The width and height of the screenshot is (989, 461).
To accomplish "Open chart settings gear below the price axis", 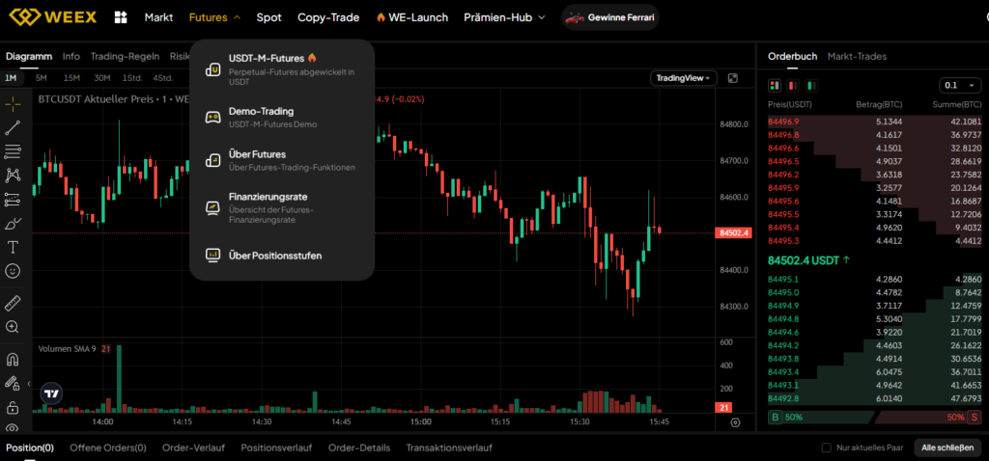I will coord(735,422).
